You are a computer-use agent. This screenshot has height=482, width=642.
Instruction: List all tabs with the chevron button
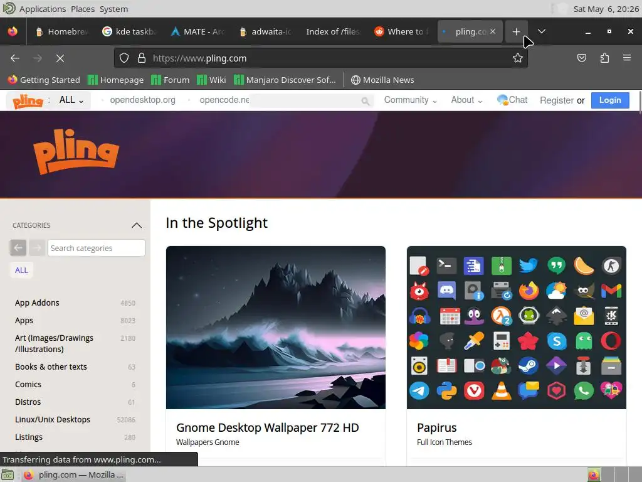tap(541, 31)
